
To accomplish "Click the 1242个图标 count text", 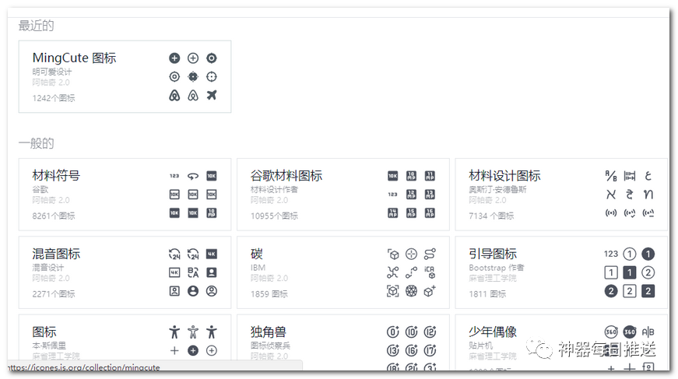I will pos(54,98).
